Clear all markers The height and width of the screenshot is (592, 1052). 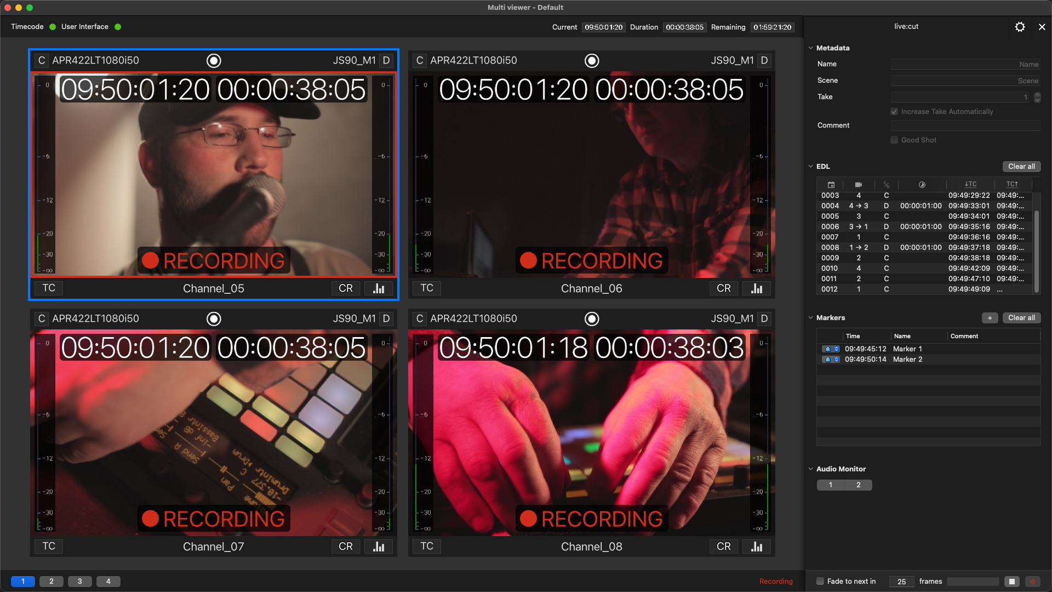click(1021, 318)
